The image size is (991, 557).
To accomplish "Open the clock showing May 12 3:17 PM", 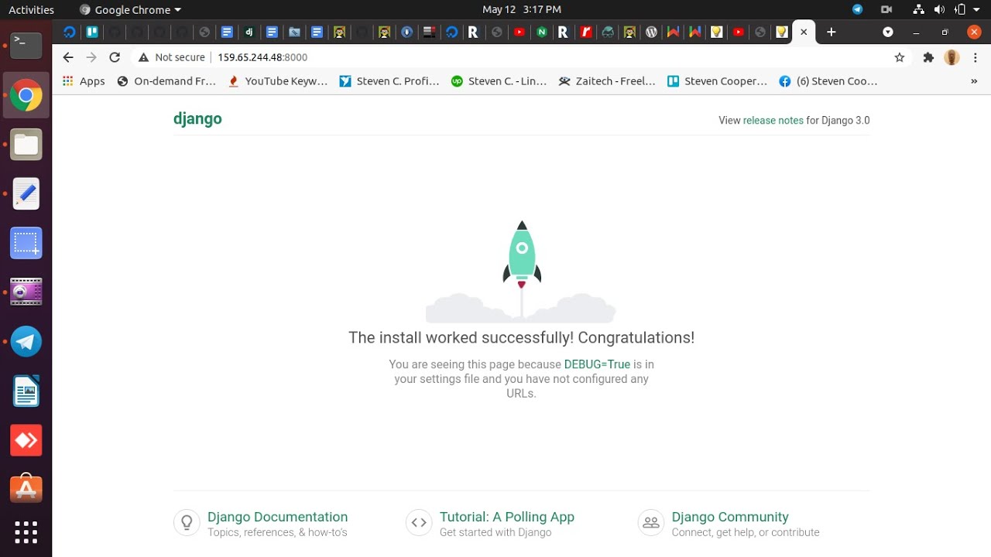I will (521, 9).
